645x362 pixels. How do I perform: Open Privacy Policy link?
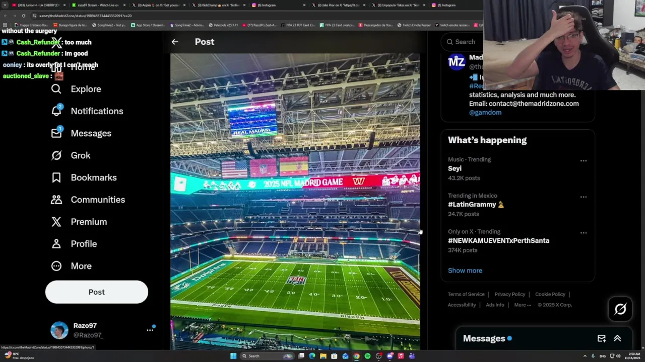click(509, 294)
